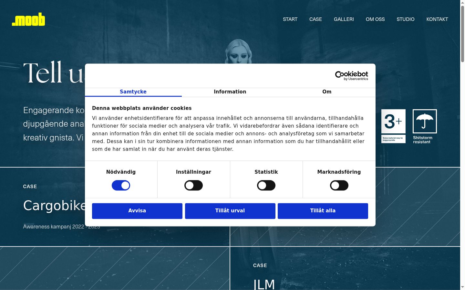The height and width of the screenshot is (290, 465).
Task: Reject cookies with the Avvisa button
Action: tap(137, 211)
